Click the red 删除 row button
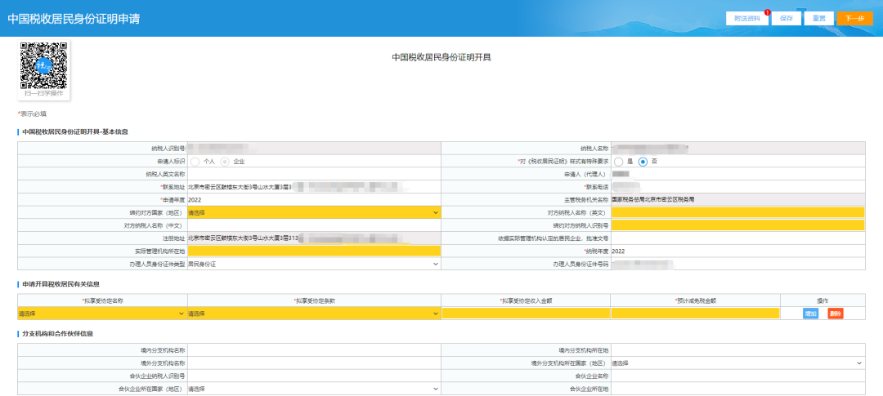Viewport: 883px width, 396px height. tap(835, 314)
